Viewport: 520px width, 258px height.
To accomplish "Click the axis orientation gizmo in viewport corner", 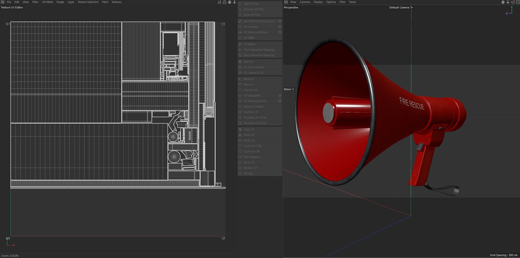I will 509,10.
